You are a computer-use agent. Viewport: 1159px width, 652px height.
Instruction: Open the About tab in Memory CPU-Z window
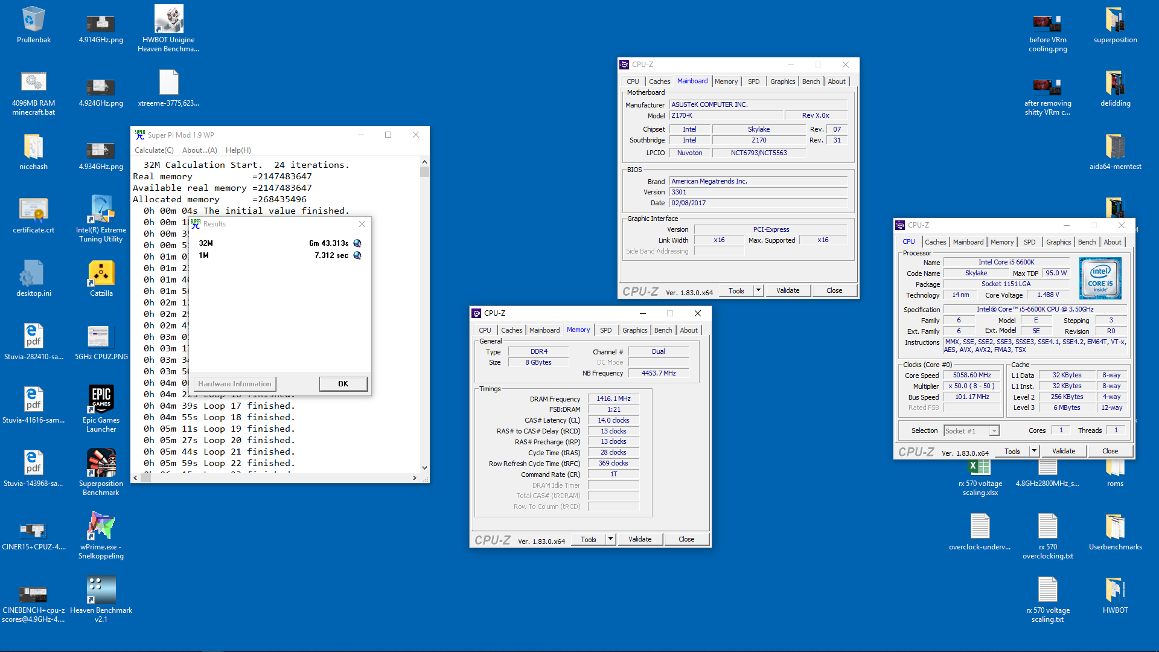click(689, 330)
